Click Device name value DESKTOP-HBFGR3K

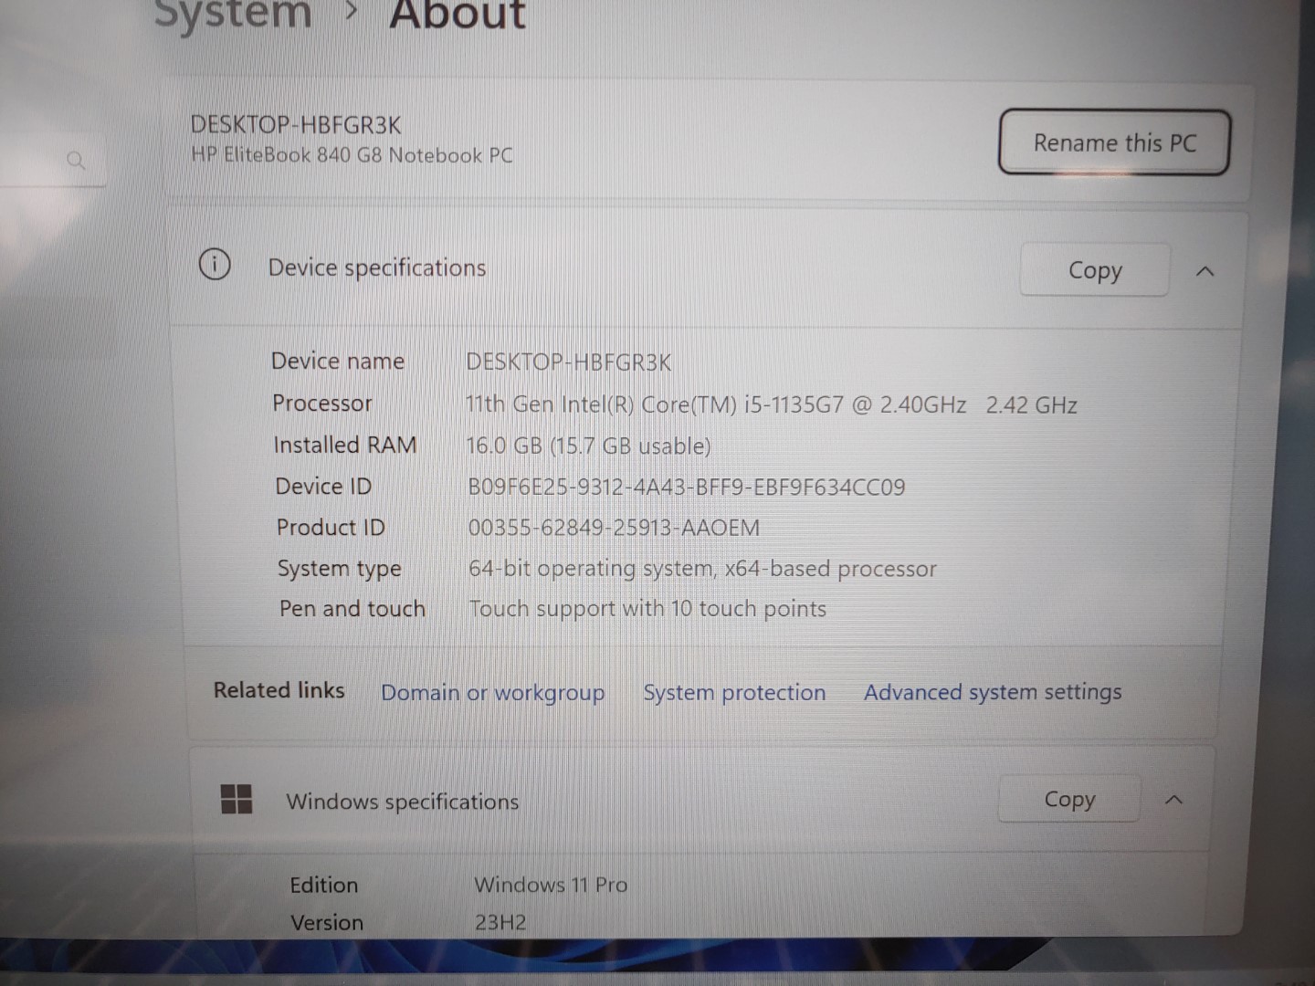pyautogui.click(x=569, y=362)
